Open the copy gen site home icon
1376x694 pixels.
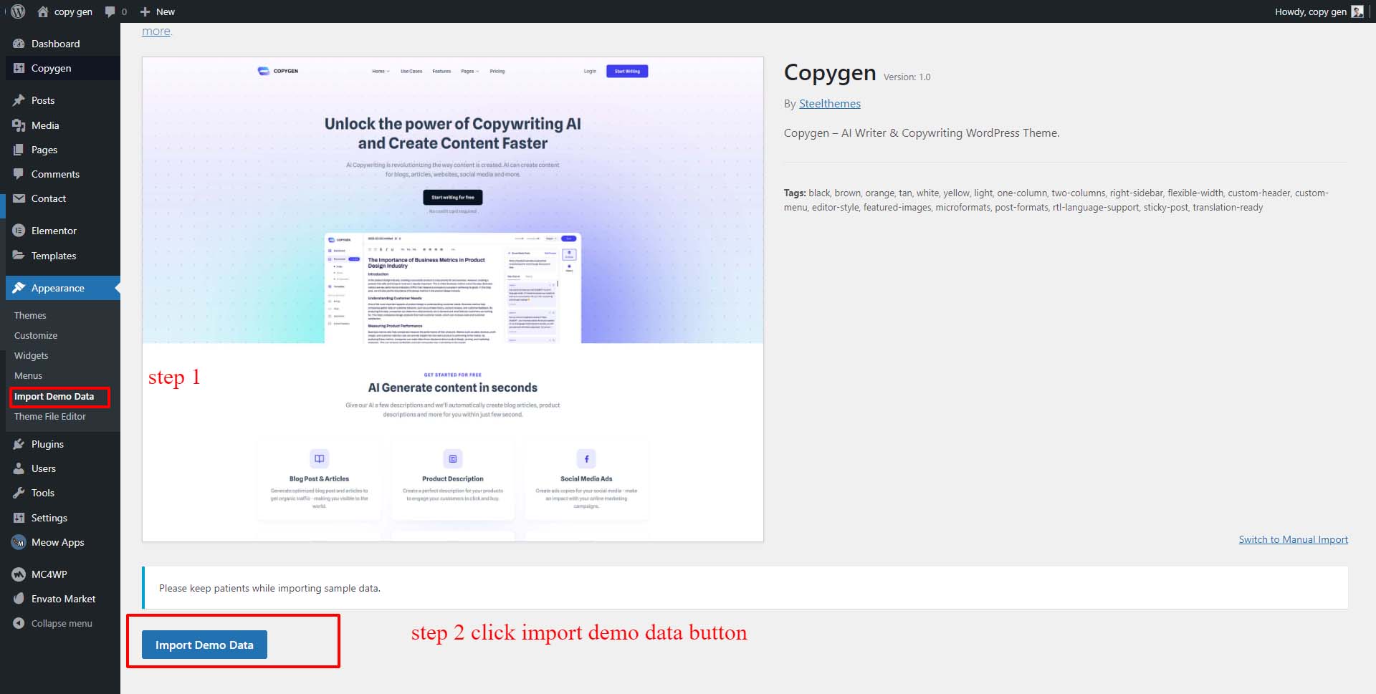pyautogui.click(x=43, y=11)
